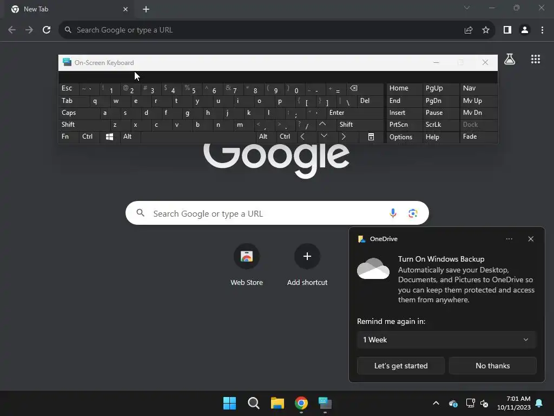Start voice search with the microphone icon

tap(393, 213)
